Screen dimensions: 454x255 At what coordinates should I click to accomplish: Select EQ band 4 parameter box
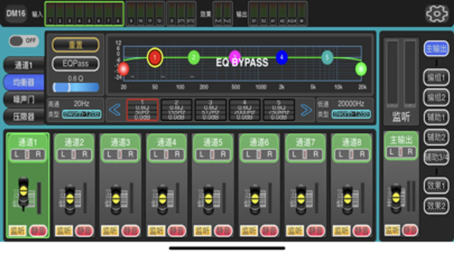pos(244,110)
